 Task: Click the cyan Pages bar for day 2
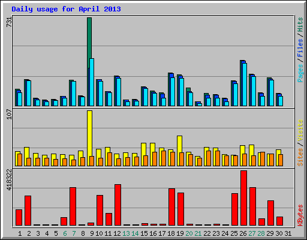point(29,93)
